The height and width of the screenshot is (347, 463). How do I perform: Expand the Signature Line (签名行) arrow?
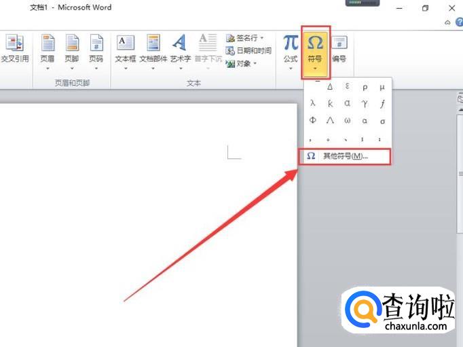tap(261, 38)
